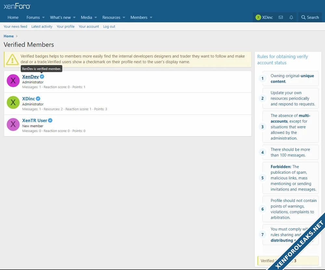The width and height of the screenshot is (325, 270).
Task: Click XDinc's green avatar in list
Action: pyautogui.click(x=13, y=102)
